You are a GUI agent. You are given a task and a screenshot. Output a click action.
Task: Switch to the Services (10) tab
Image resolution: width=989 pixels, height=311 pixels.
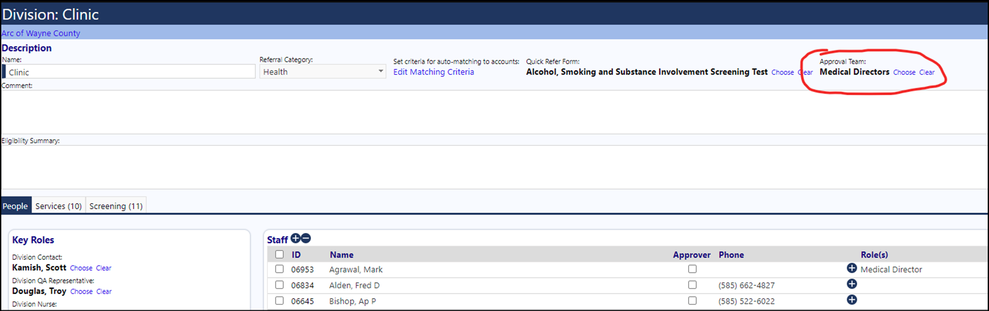pyautogui.click(x=58, y=206)
